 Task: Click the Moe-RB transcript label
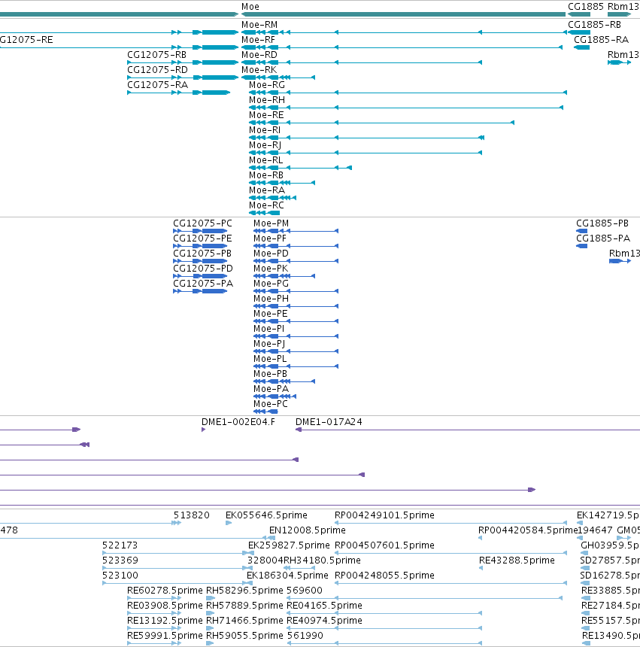click(266, 175)
